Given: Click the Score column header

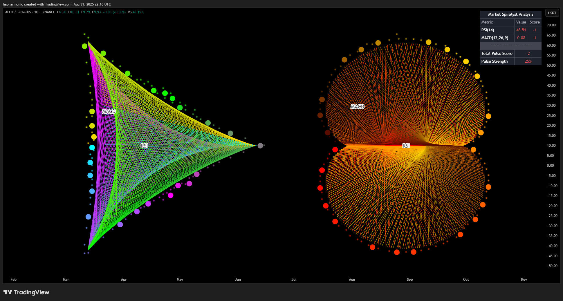Looking at the screenshot, I should point(535,22).
